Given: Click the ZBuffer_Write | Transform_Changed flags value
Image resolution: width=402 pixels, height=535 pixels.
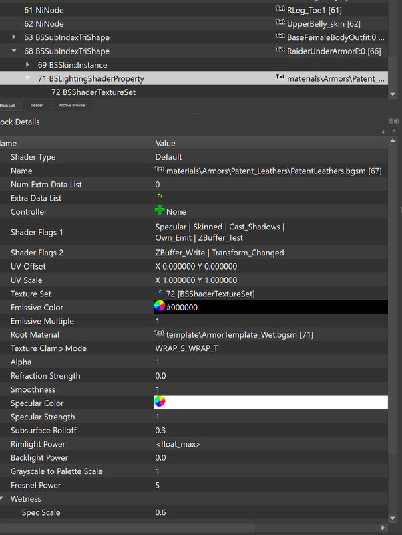Looking at the screenshot, I should 220,253.
